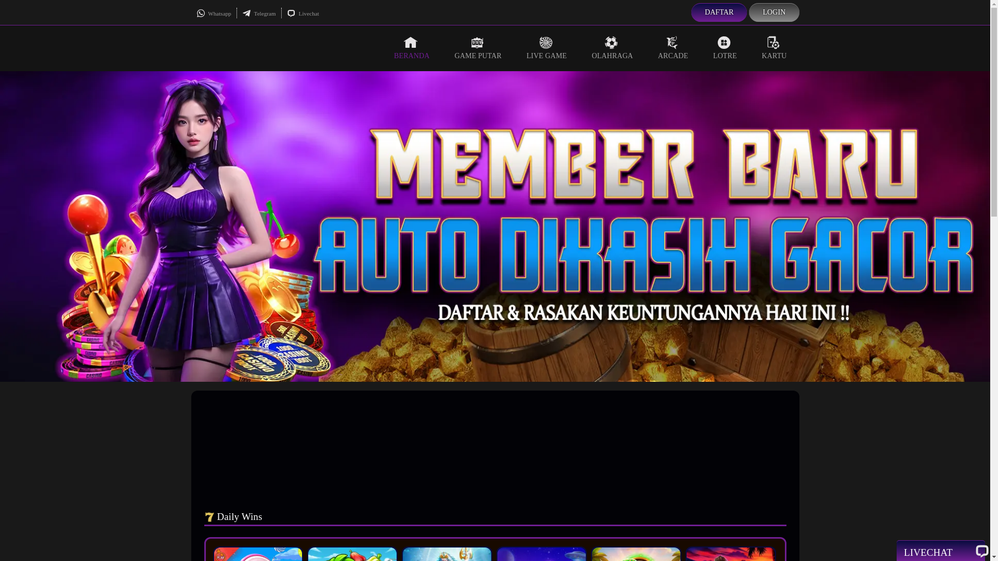Image resolution: width=998 pixels, height=561 pixels.
Task: Open Olahraga soccer ball icon
Action: (x=611, y=43)
